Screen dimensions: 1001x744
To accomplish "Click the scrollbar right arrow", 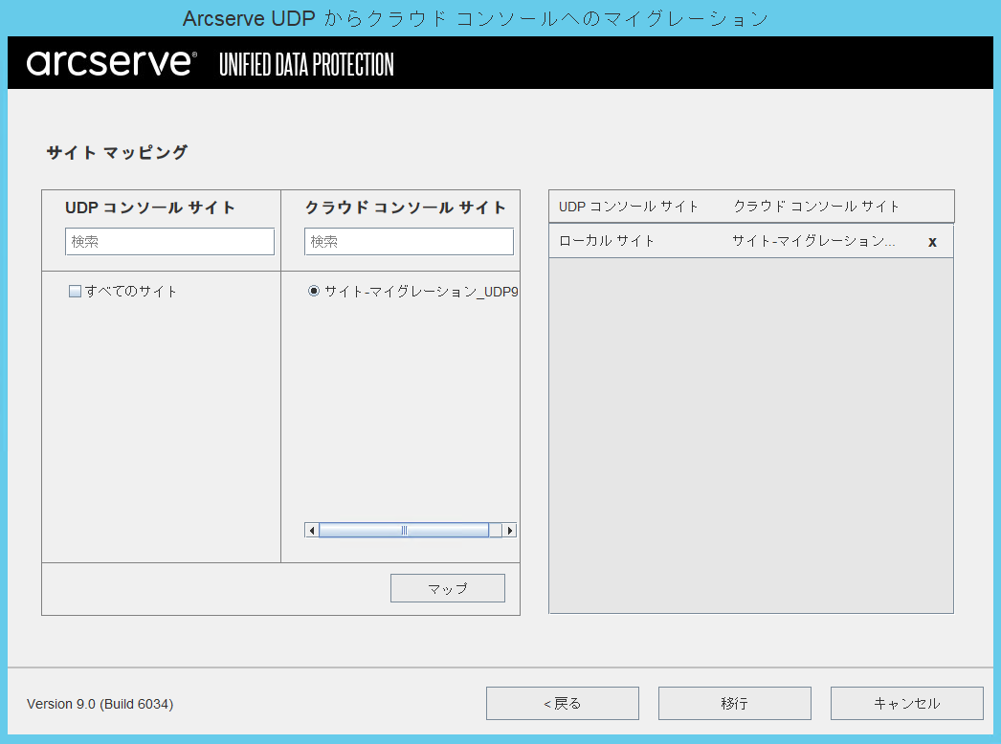I will coord(509,530).
